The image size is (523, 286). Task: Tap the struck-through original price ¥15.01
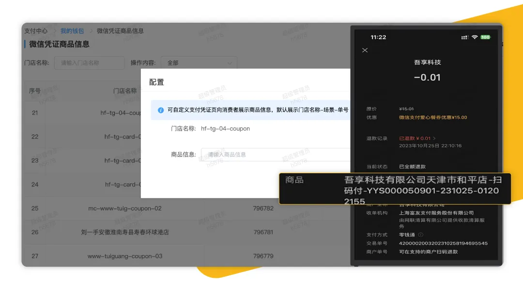click(x=406, y=109)
